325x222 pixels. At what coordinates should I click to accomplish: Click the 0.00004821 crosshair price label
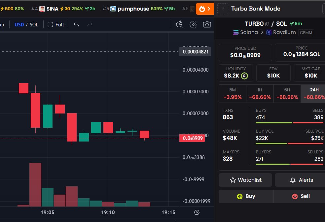point(195,52)
